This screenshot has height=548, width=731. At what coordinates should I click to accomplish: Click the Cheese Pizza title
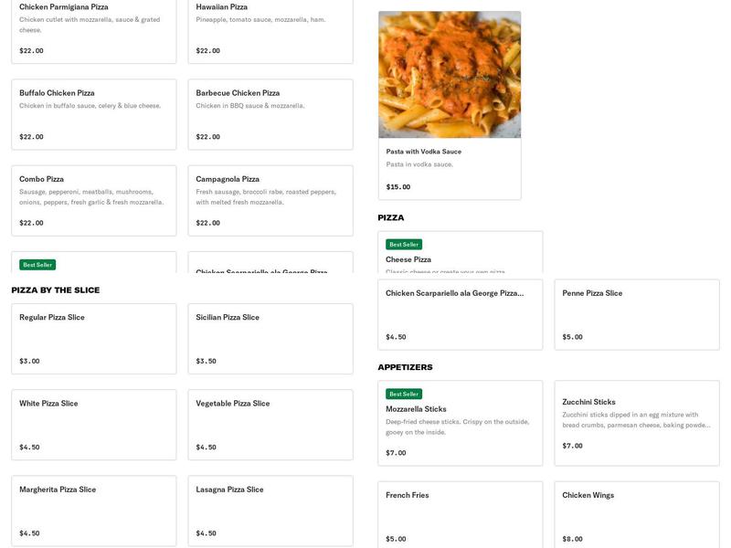408,259
